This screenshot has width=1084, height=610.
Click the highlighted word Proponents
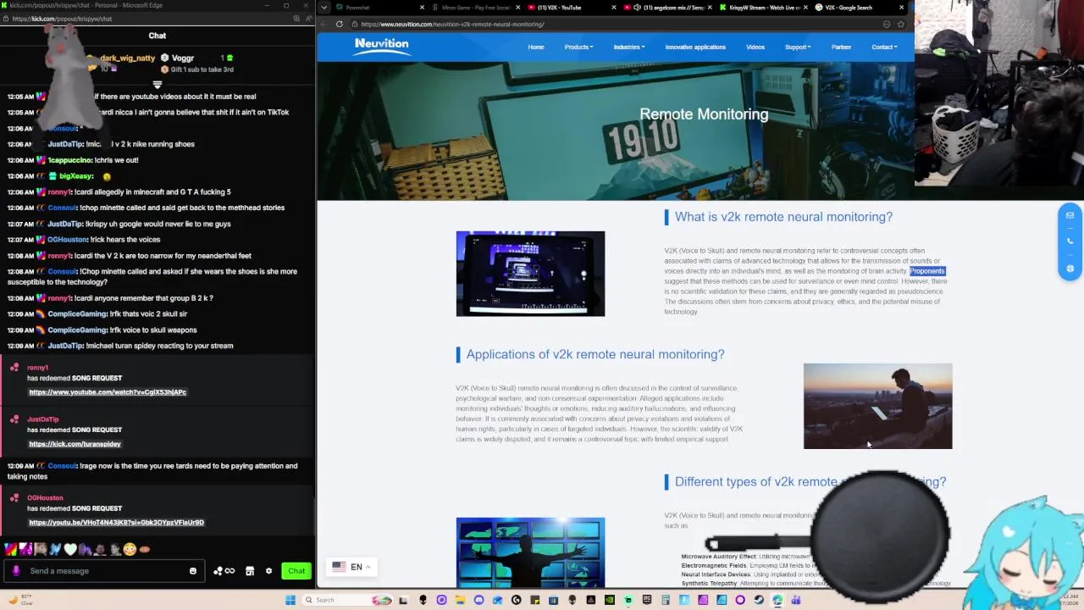[927, 271]
